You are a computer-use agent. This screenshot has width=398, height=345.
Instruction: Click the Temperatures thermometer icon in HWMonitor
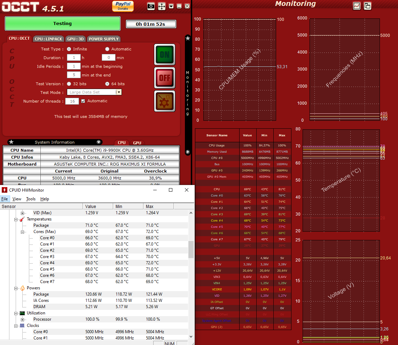pos(22,219)
